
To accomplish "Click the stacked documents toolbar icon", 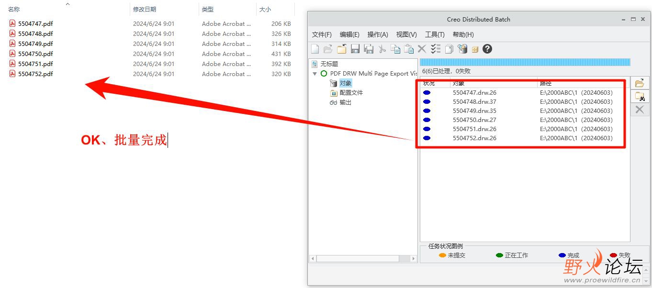I will [449, 49].
